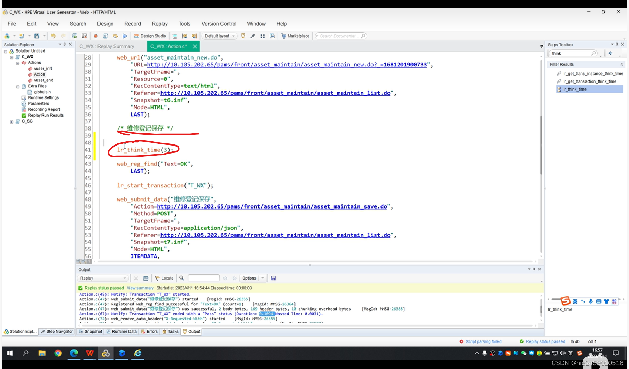Click the shield icon after Default layout
This screenshot has width=629, height=369.
(x=243, y=36)
